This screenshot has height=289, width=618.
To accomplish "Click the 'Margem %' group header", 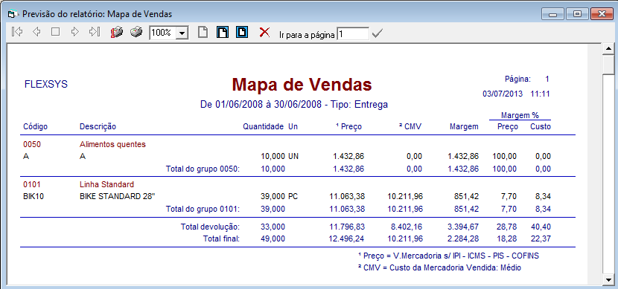I will pos(520,115).
